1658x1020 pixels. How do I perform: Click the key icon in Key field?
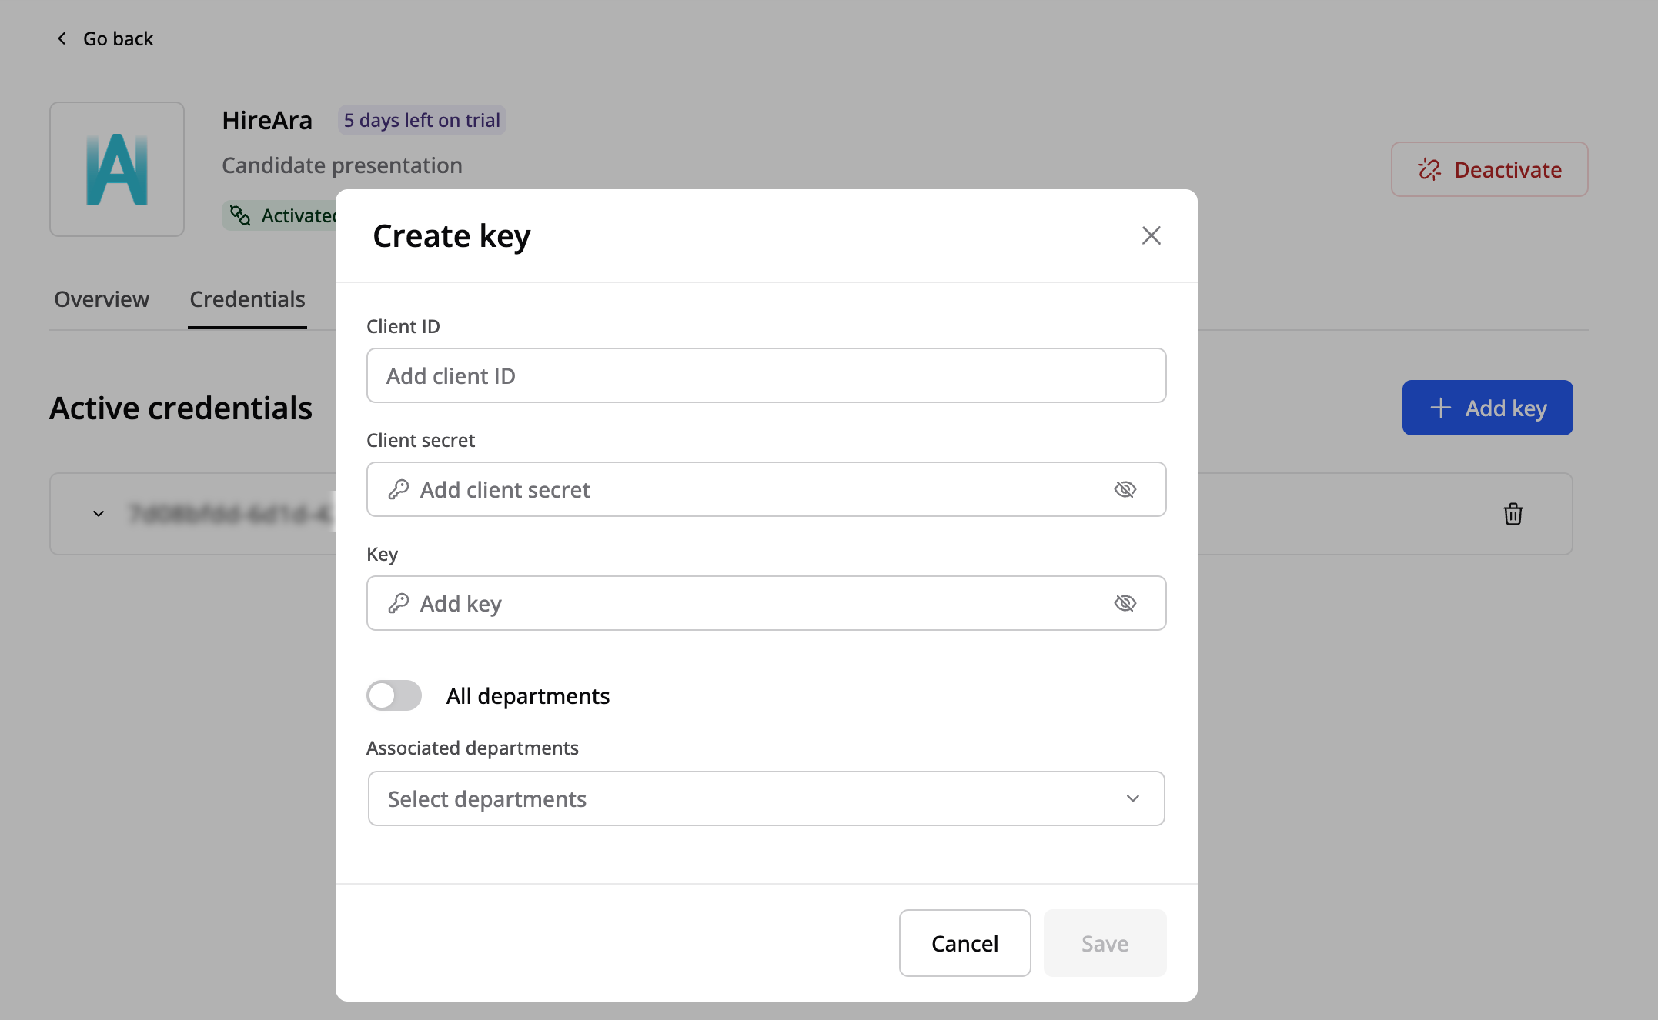coord(398,603)
